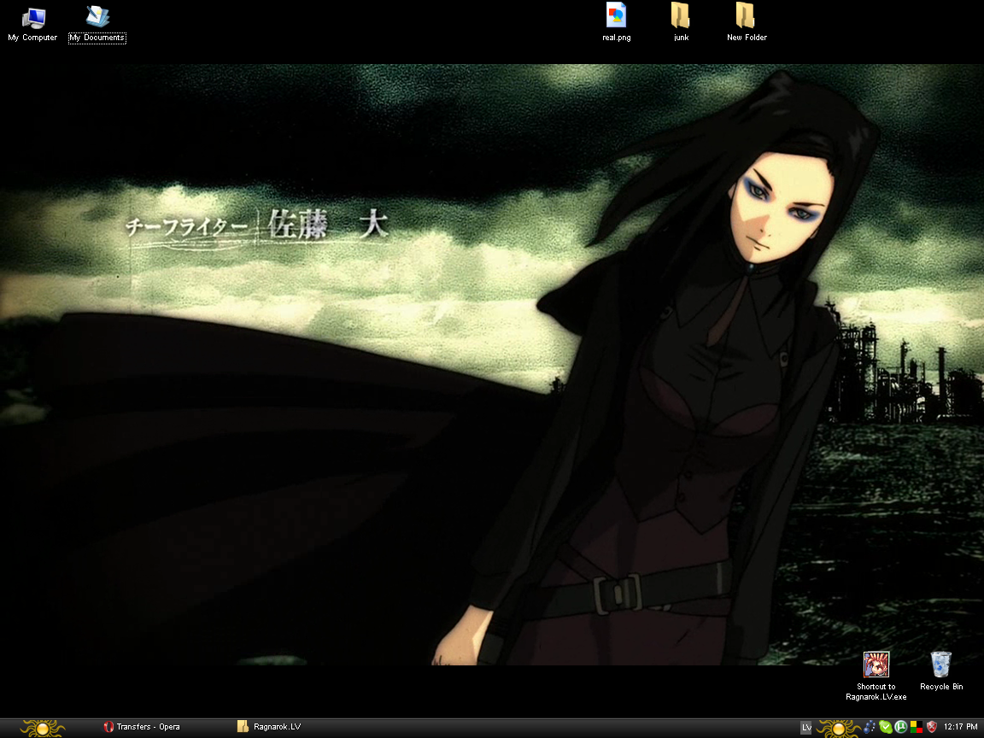This screenshot has width=984, height=738.
Task: Switch to the Ragnarok.LV folder taskbar window
Action: coord(270,727)
